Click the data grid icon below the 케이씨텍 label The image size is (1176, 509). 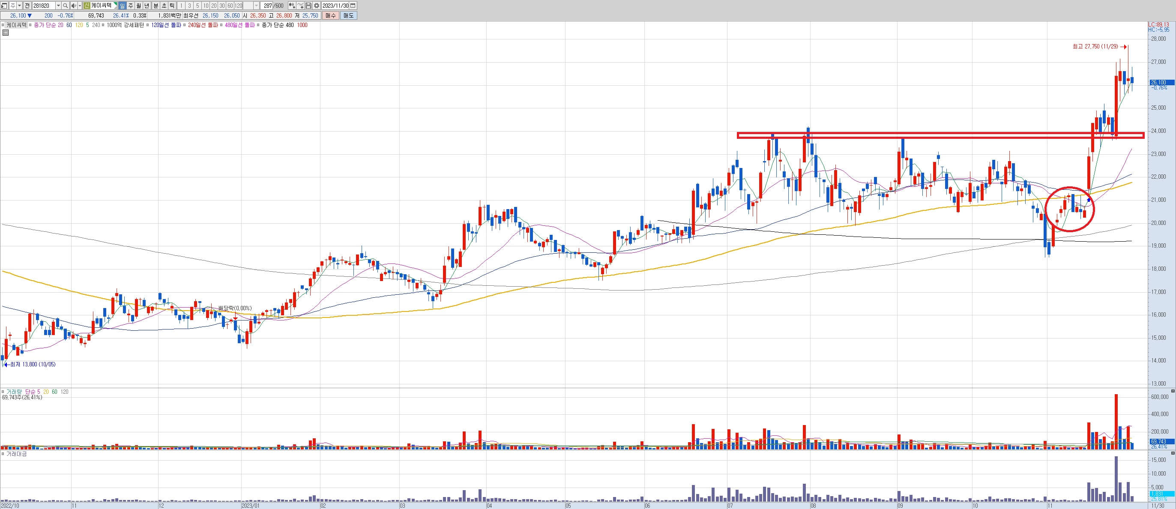click(6, 33)
